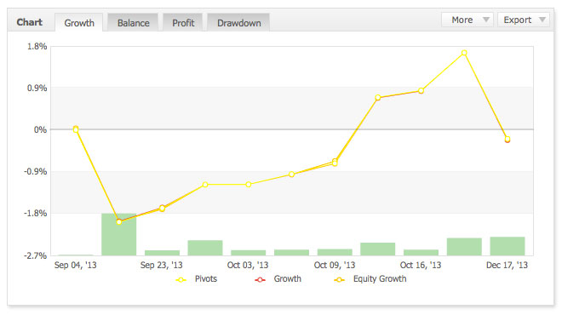Click the Sep 23, '13 date label
Screen dimensions: 562x315
pos(161,265)
